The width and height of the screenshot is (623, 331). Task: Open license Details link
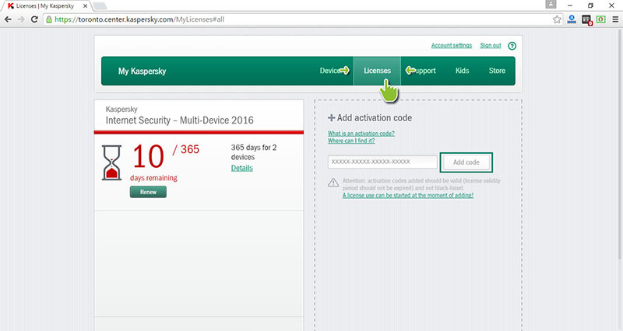click(242, 168)
